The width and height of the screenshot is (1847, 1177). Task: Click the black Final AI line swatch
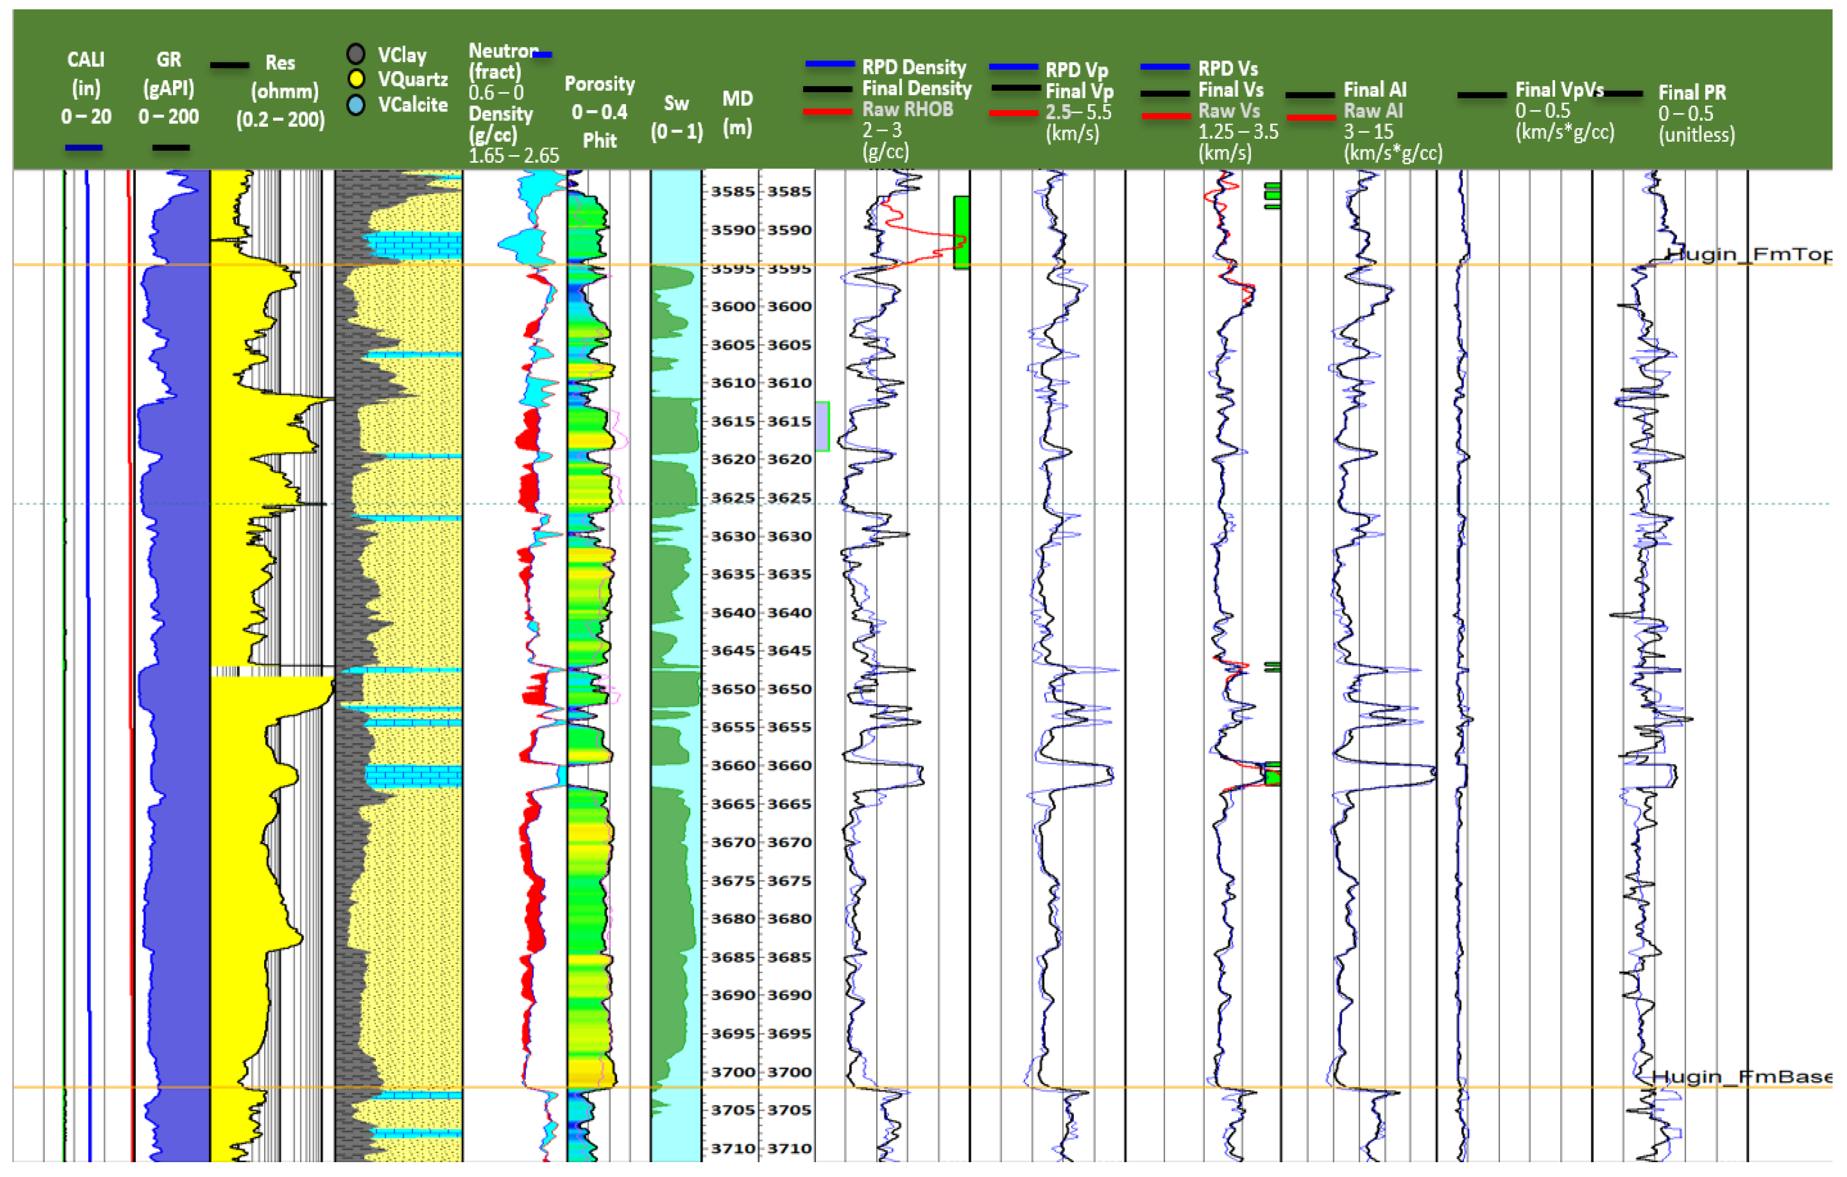point(1309,95)
